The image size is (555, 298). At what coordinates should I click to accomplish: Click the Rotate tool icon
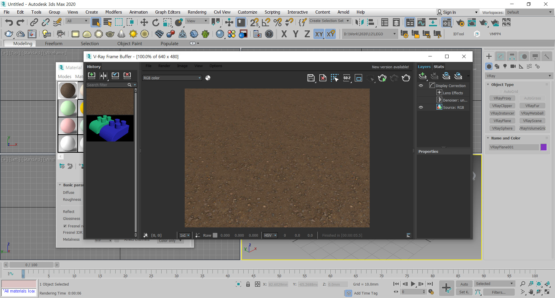[156, 22]
